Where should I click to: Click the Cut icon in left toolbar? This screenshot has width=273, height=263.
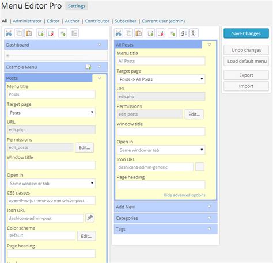9,33
